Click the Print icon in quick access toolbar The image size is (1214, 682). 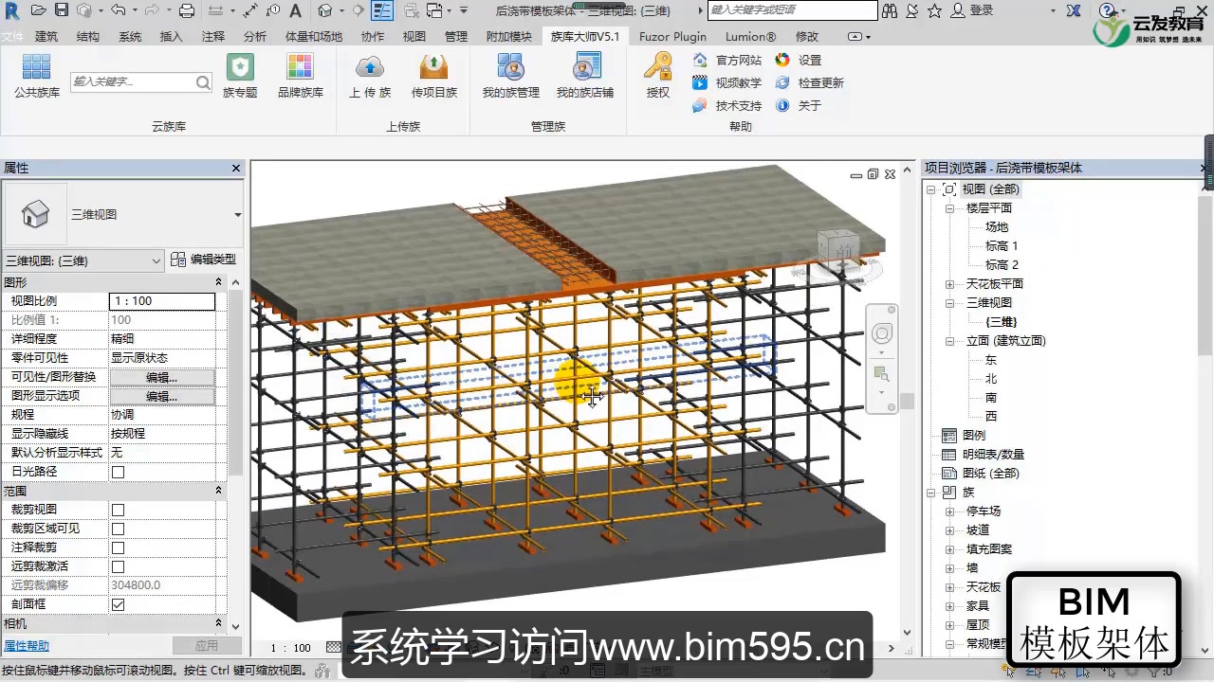click(x=187, y=10)
